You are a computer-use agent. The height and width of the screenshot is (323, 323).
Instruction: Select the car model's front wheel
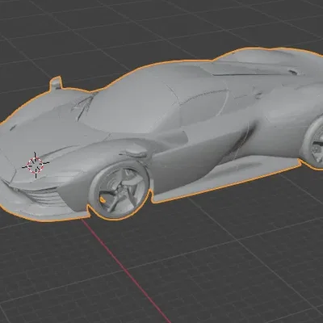pos(120,189)
